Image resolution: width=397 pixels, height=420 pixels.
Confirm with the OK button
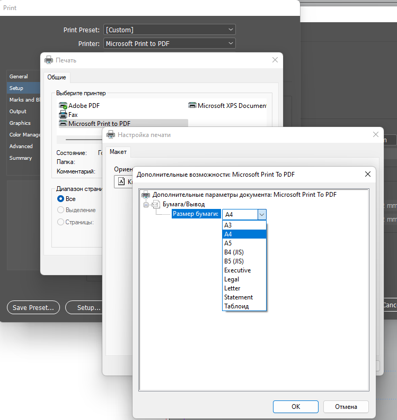tap(296, 407)
